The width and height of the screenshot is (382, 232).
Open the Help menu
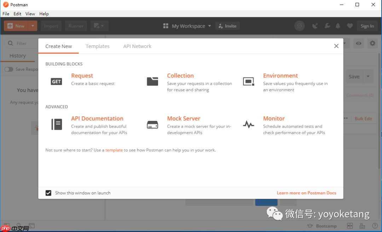pos(44,14)
